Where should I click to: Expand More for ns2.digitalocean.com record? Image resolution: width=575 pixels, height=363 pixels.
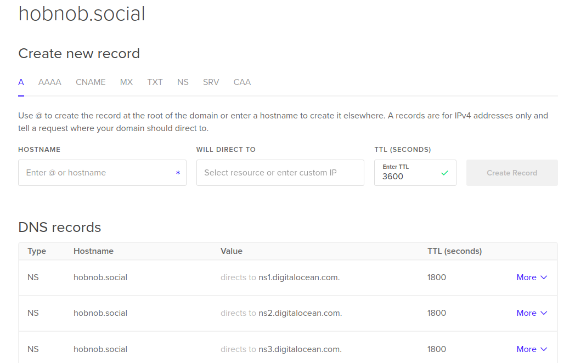point(532,313)
